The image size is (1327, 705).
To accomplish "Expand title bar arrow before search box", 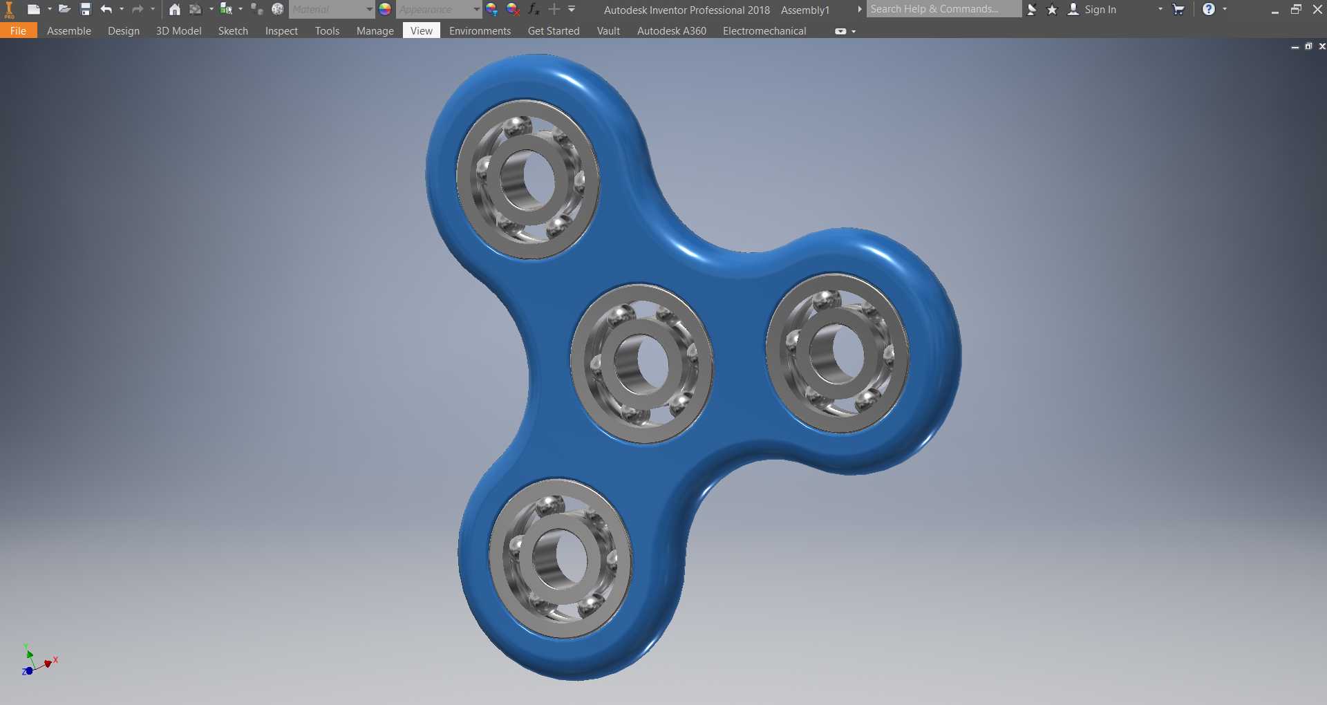I will [x=860, y=9].
